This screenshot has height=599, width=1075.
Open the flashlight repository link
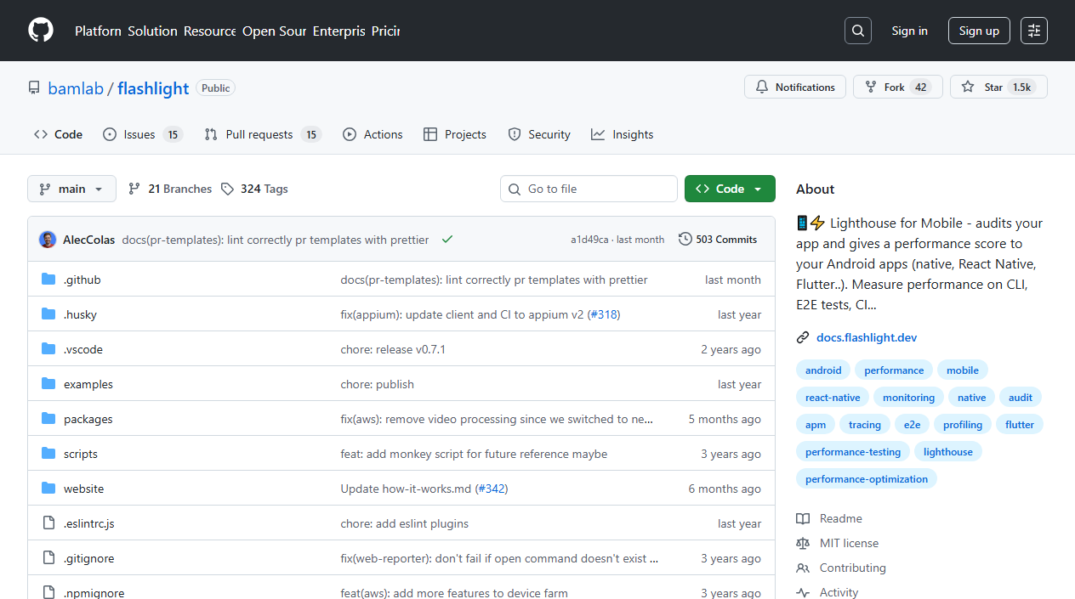tap(153, 88)
